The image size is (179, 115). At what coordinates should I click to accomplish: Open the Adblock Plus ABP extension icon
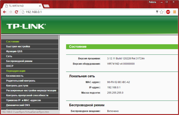[x=168, y=12]
